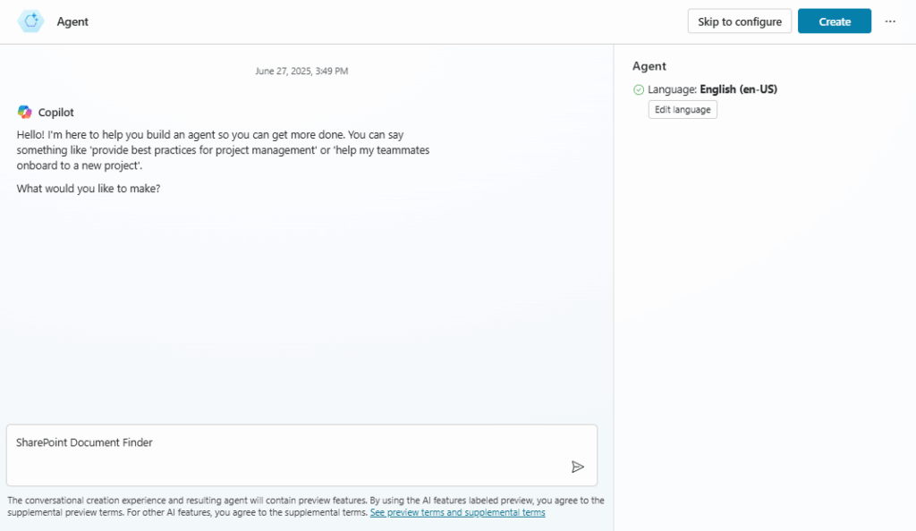Click the Hello greeting message paragraph
Viewport: 916px width, 531px height.
(223, 150)
